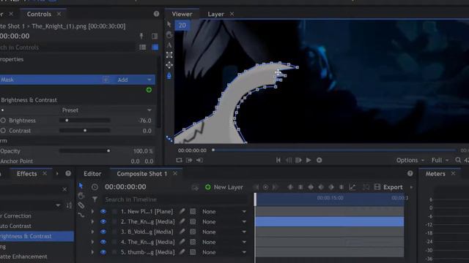Click the Brightness slider handle

point(67,121)
